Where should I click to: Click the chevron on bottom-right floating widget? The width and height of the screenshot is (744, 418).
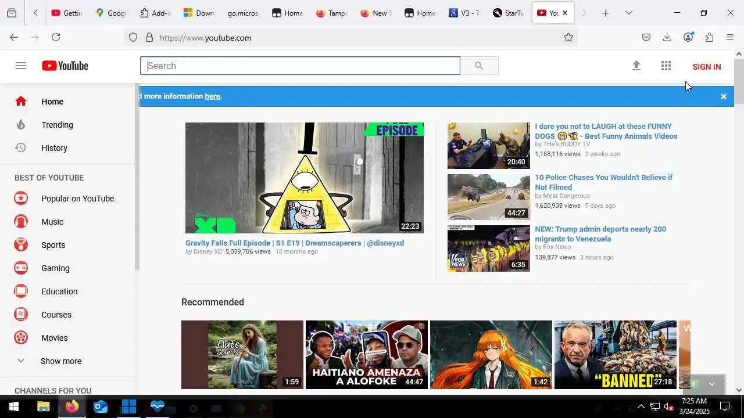tap(711, 384)
